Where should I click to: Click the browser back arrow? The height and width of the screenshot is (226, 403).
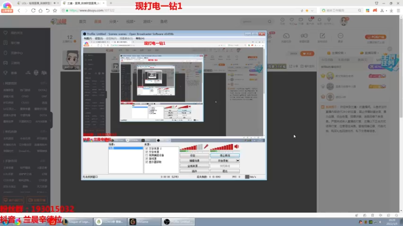tap(19, 11)
